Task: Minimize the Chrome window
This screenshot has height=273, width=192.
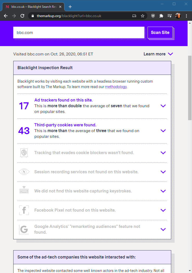Action: click(162, 4)
